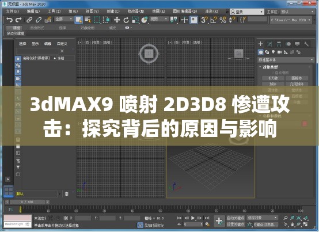Open the Display command panel
The height and width of the screenshot is (232, 319).
coord(297,44)
